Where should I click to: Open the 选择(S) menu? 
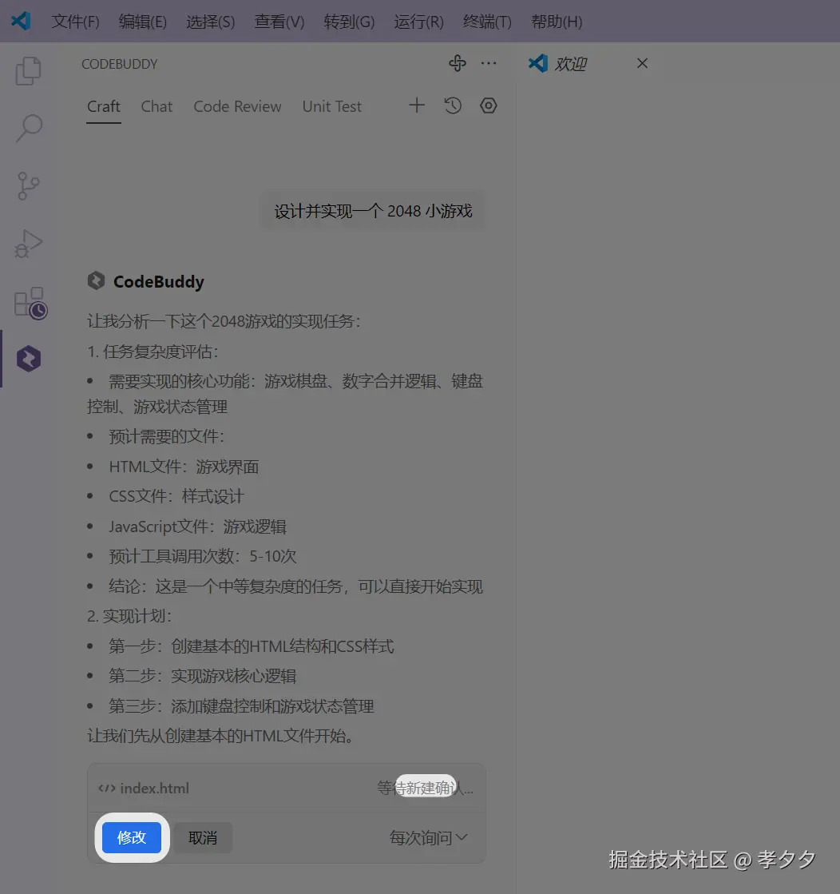pyautogui.click(x=210, y=22)
